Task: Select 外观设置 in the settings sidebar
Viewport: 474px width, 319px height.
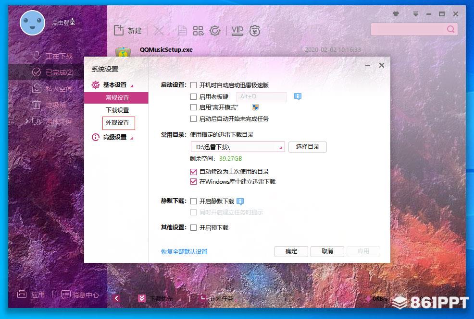Action: [118, 123]
